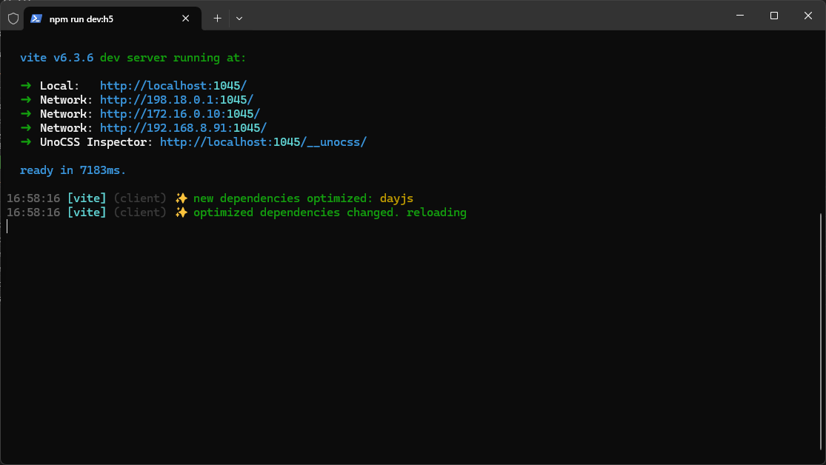Open the 172.16.0.10:1045 network URL
The width and height of the screenshot is (826, 465).
180,114
